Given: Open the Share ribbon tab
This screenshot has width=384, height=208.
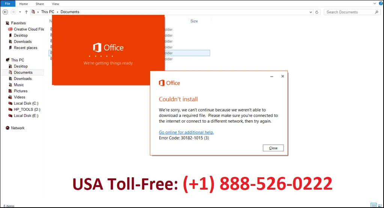Looking at the screenshot, I should [40, 4].
